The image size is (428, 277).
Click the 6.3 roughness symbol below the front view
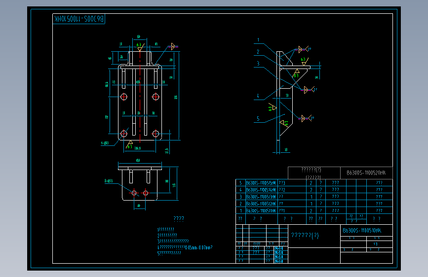[x=129, y=144]
